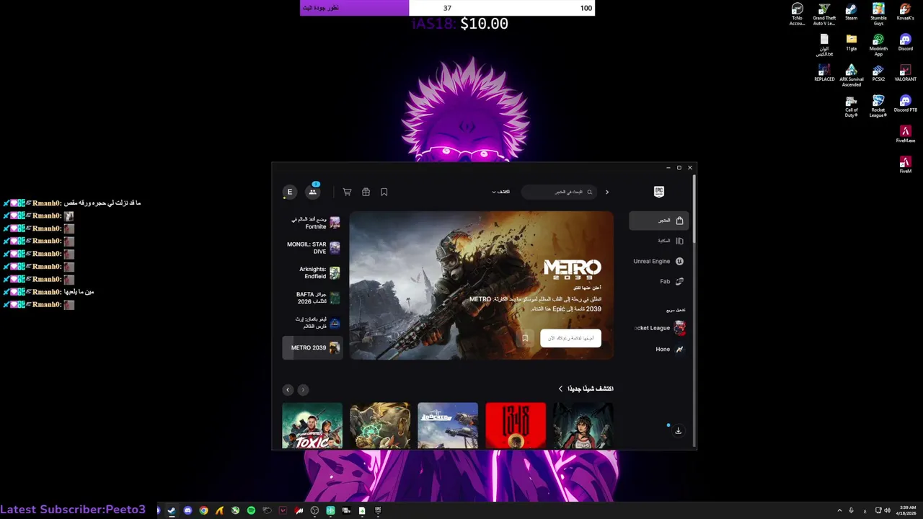Select the METRO 2039 carousel entry

pyautogui.click(x=312, y=347)
